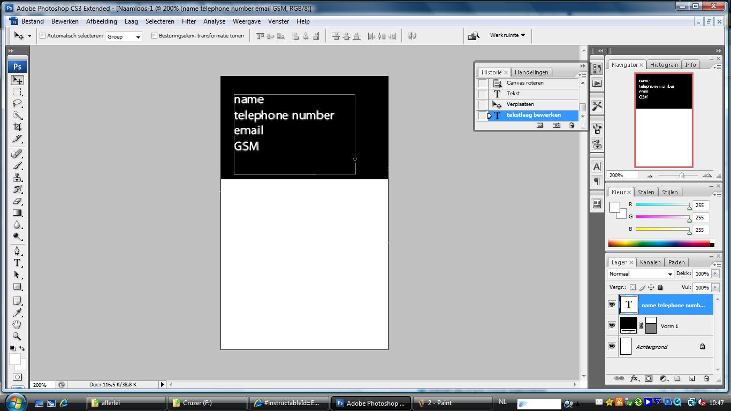Open the Werkruimte dropdown
731x411 pixels.
(507, 35)
